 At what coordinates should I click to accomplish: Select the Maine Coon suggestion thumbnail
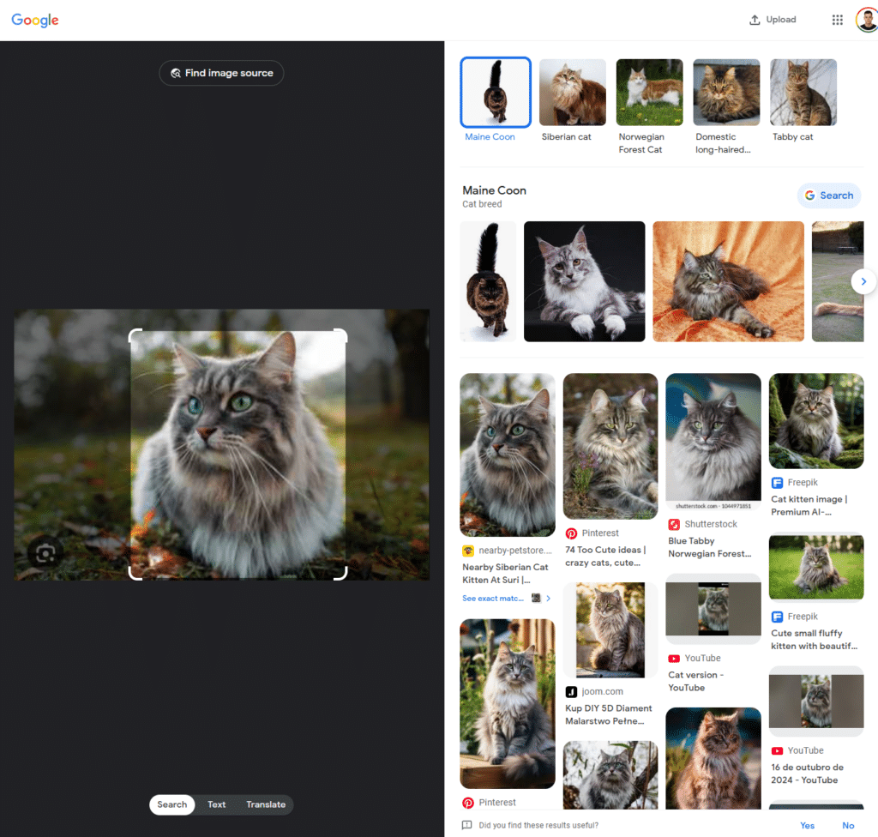495,93
